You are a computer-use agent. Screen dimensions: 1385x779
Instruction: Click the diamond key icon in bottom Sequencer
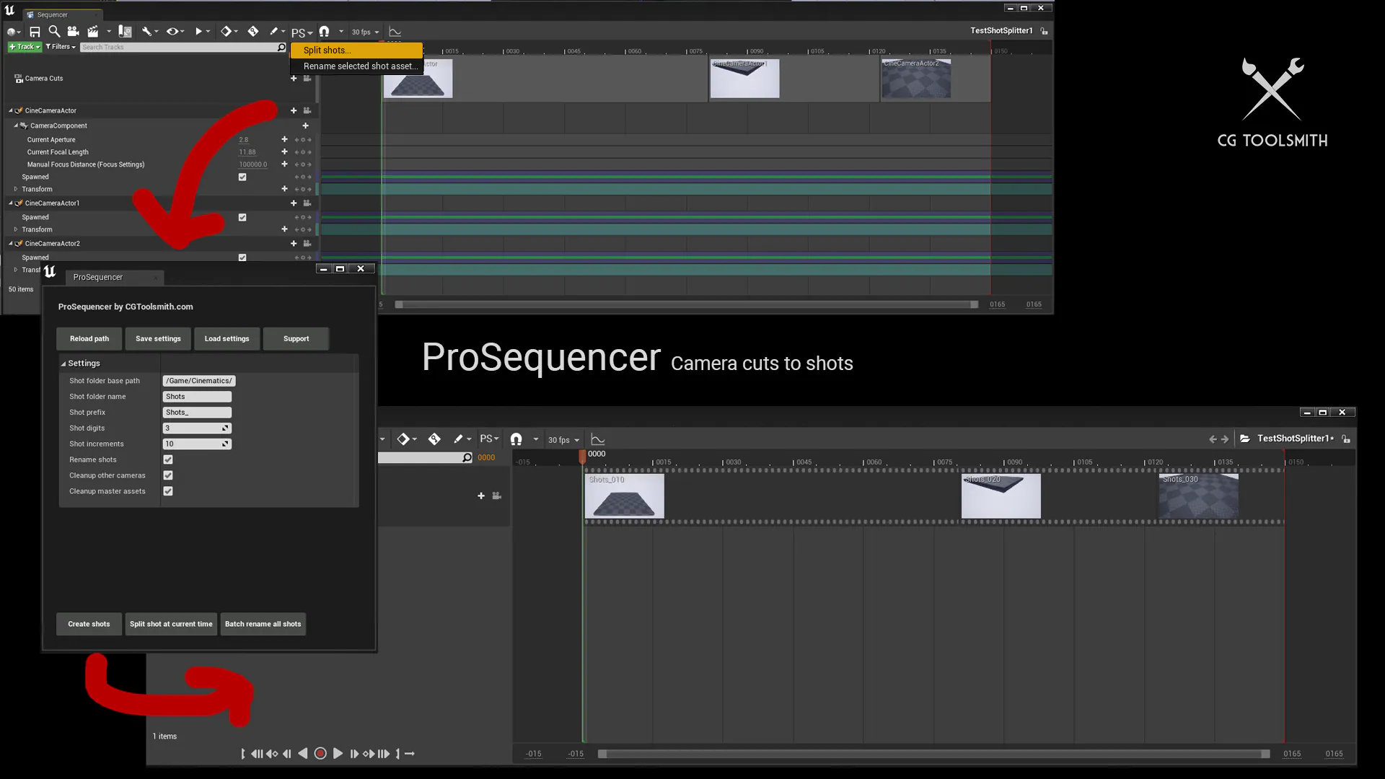tap(407, 439)
